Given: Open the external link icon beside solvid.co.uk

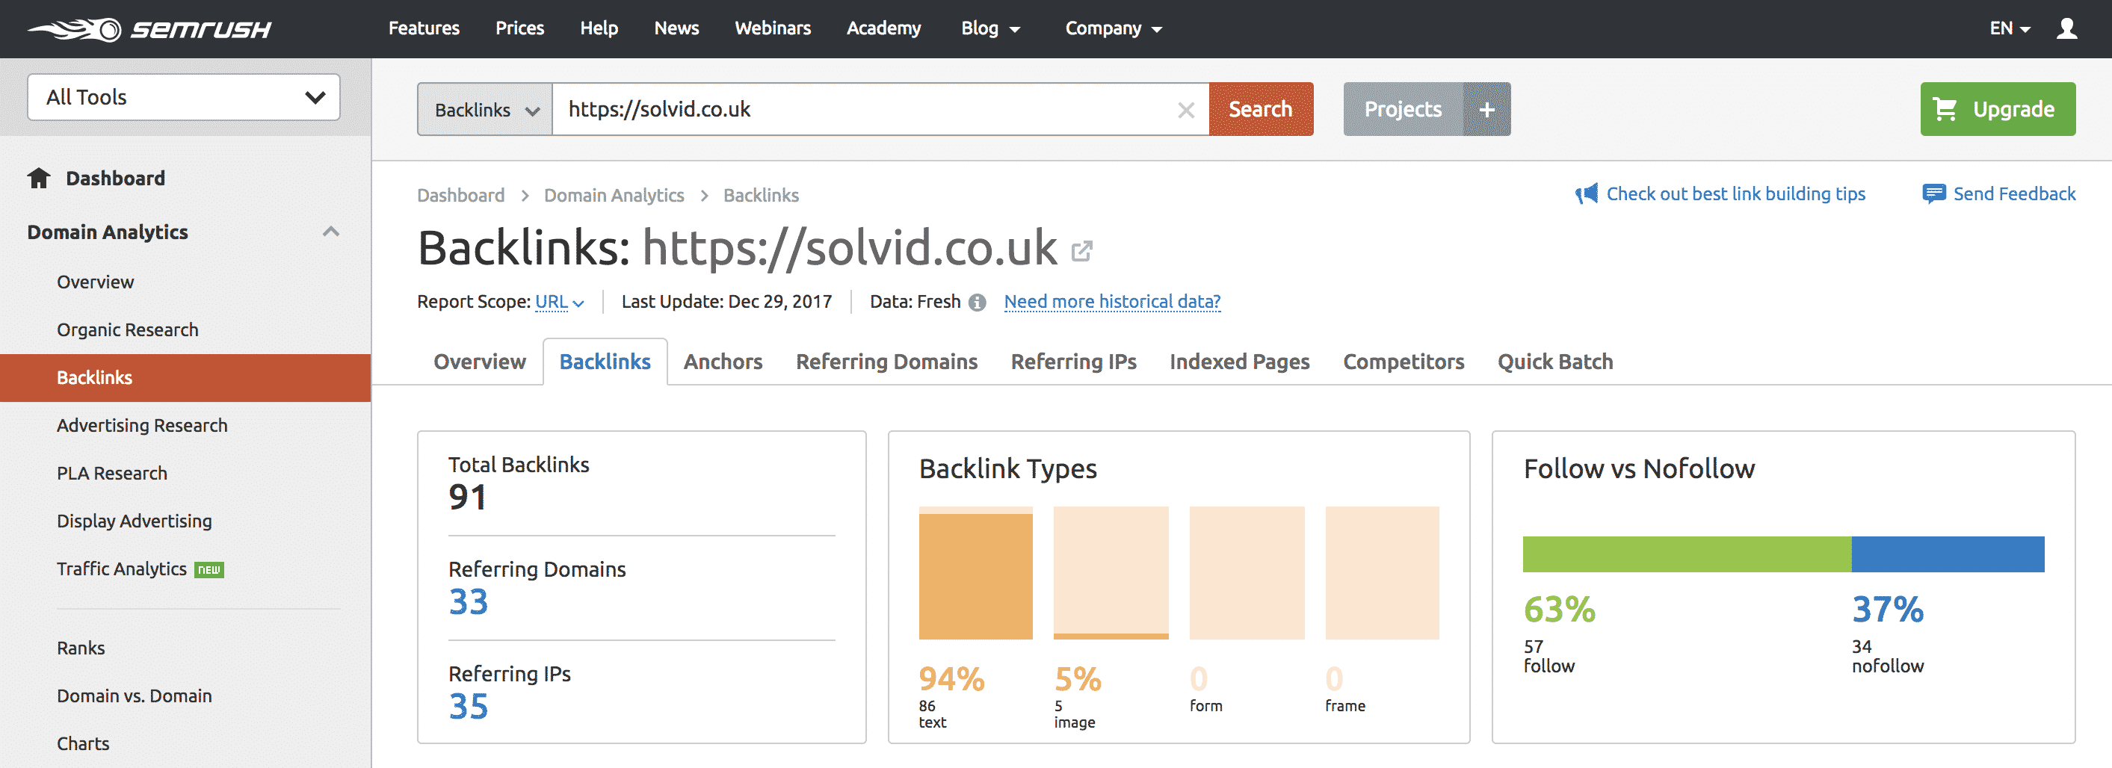Looking at the screenshot, I should coord(1081,251).
